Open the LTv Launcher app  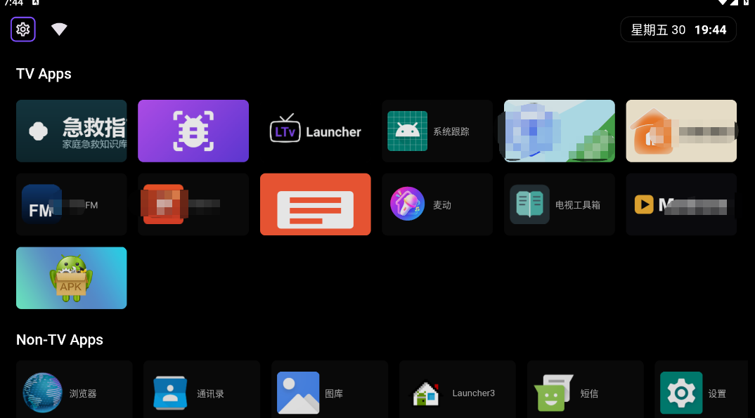[x=316, y=131]
